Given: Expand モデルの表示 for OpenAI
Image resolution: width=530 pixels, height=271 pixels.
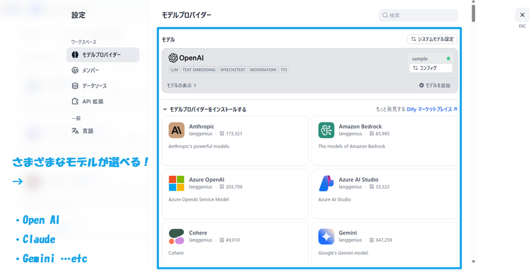Looking at the screenshot, I should click(181, 85).
